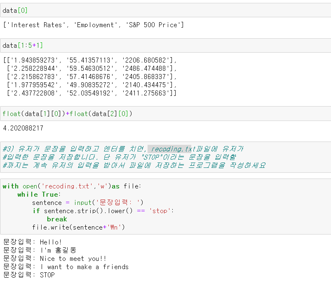The width and height of the screenshot is (331, 288).
Task: Click the output value 4.202088217
Action: pos(23,128)
